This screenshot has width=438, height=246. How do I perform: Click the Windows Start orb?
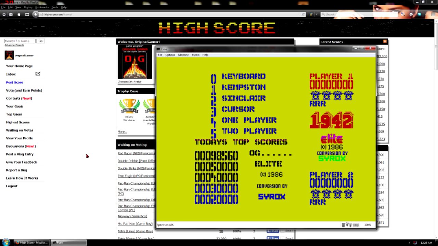(x=6, y=243)
